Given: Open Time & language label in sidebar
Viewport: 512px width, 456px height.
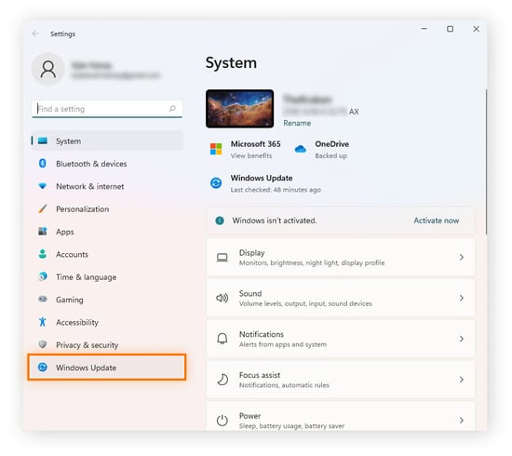Looking at the screenshot, I should coord(87,277).
